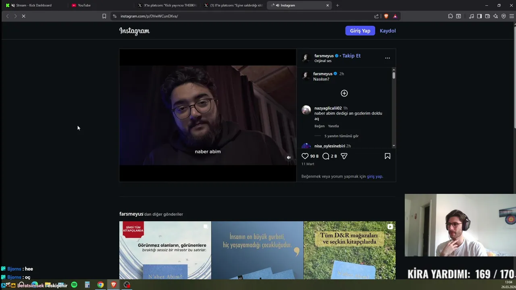Click the plus icon to load more comments
Screen dimensions: 516x290
coord(344,93)
